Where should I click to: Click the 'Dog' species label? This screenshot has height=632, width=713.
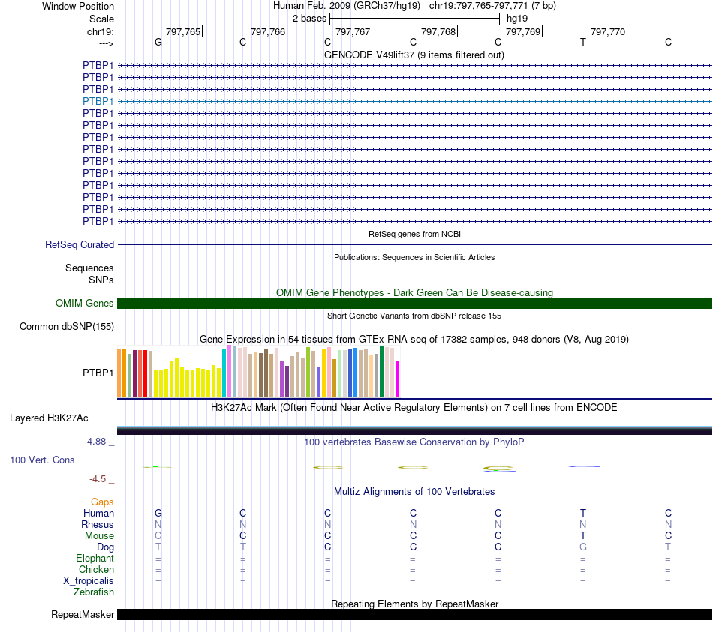105,547
